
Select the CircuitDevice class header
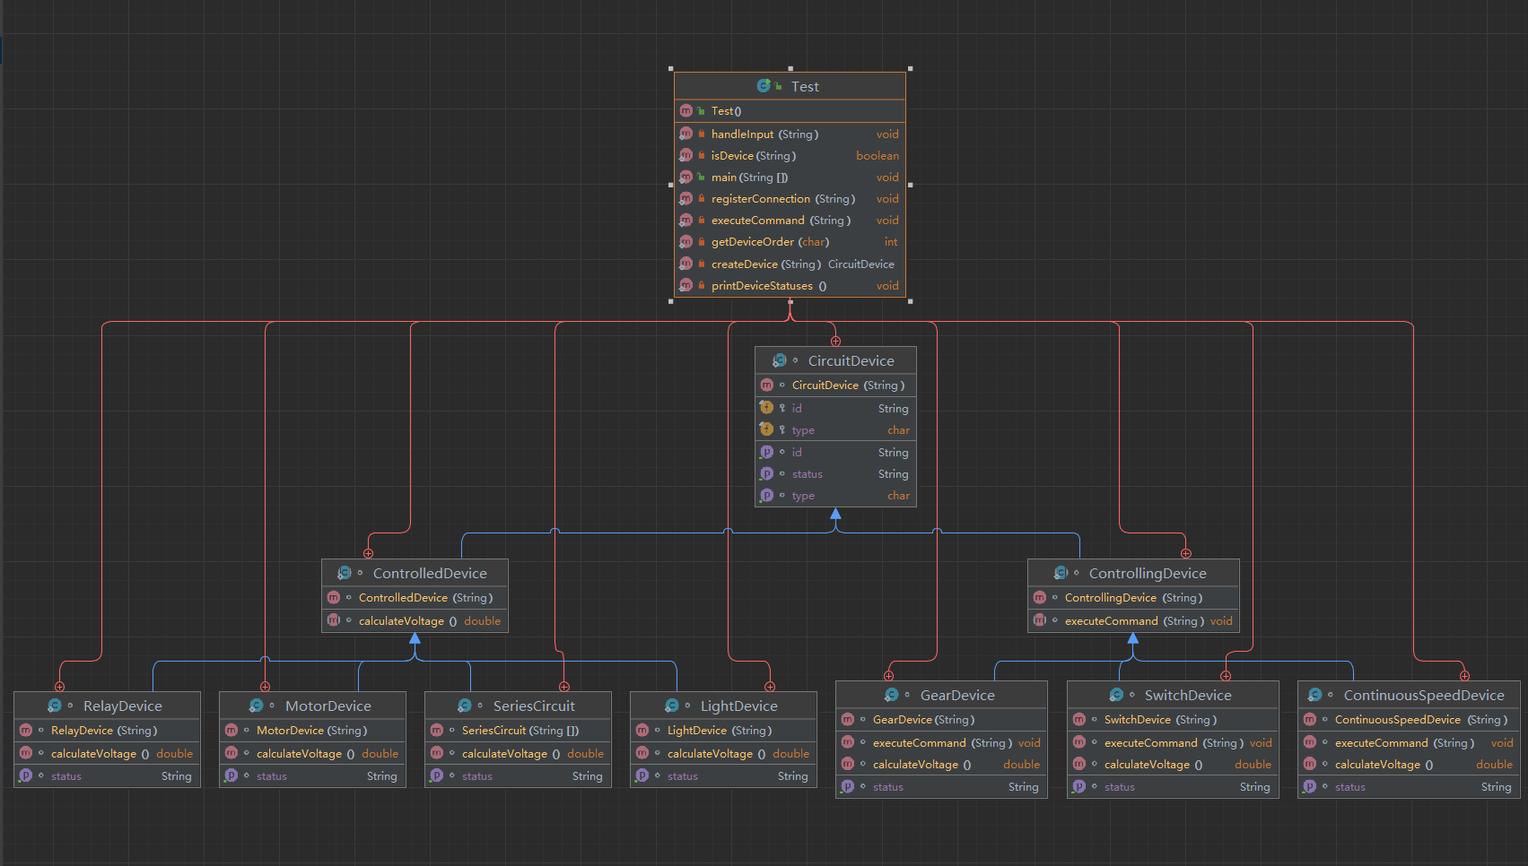[835, 360]
